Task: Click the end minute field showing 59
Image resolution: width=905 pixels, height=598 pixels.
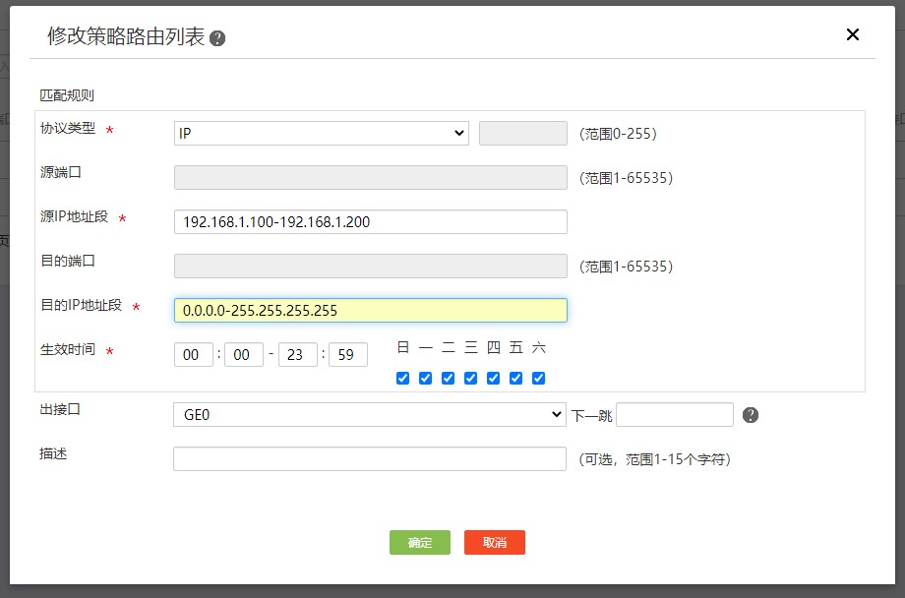Action: coord(348,354)
